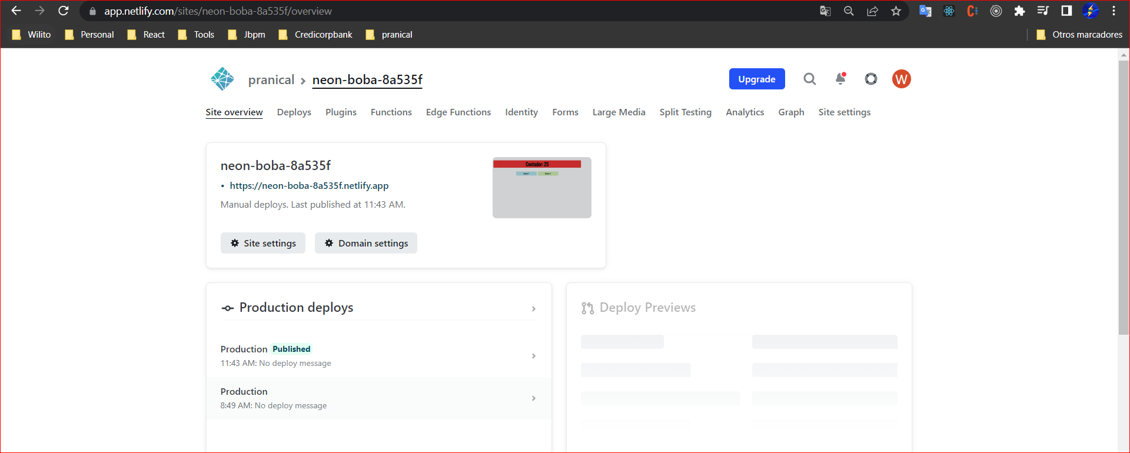Viewport: 1130px width, 453px height.
Task: Click the Netlify logo icon
Action: (x=222, y=79)
